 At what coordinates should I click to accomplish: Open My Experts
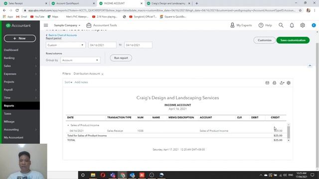pos(241,25)
